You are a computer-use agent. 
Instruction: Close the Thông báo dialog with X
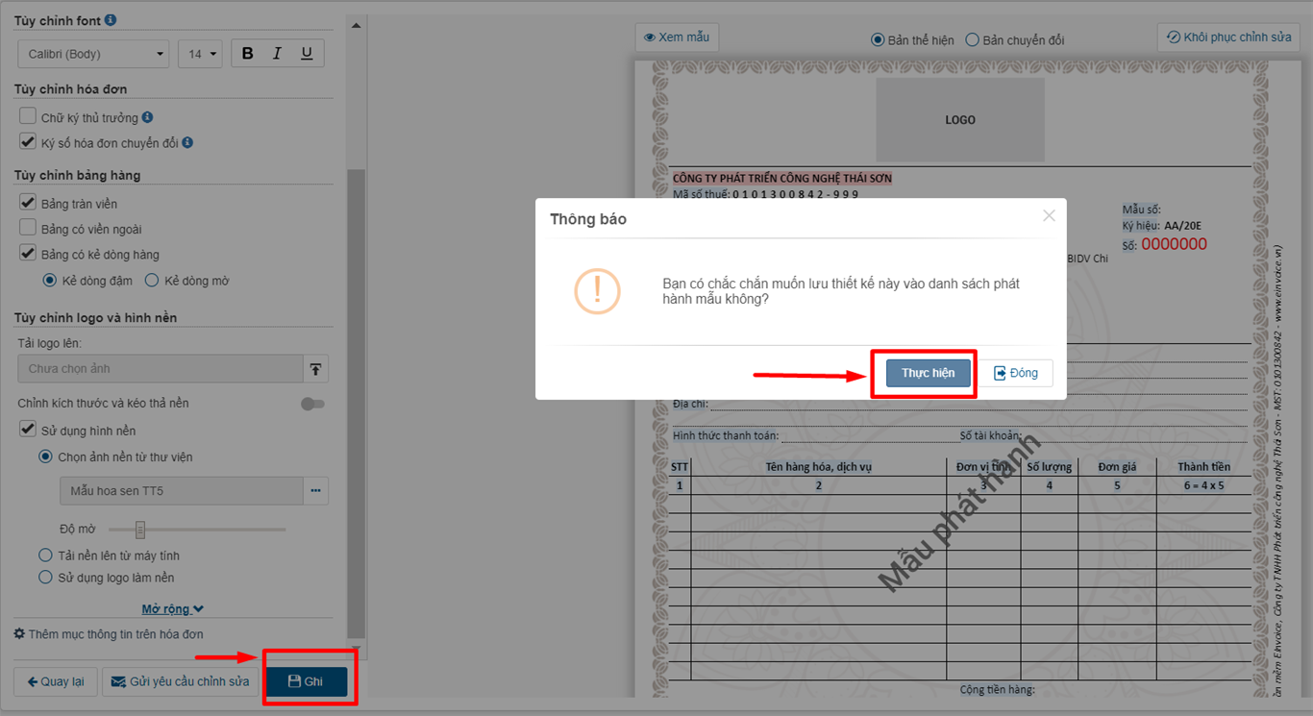click(1049, 216)
